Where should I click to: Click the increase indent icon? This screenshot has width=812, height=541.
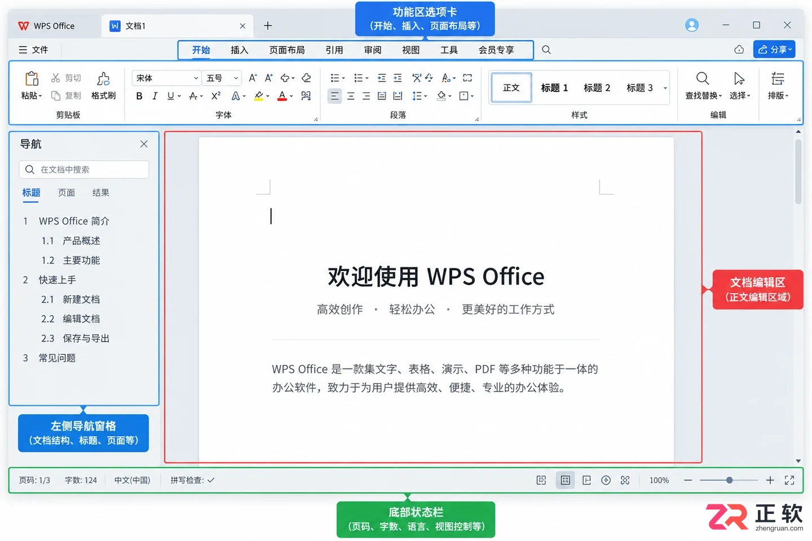click(398, 78)
